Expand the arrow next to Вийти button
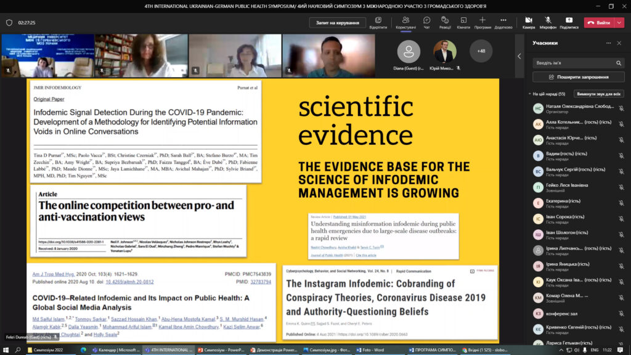The height and width of the screenshot is (355, 631). tap(619, 23)
